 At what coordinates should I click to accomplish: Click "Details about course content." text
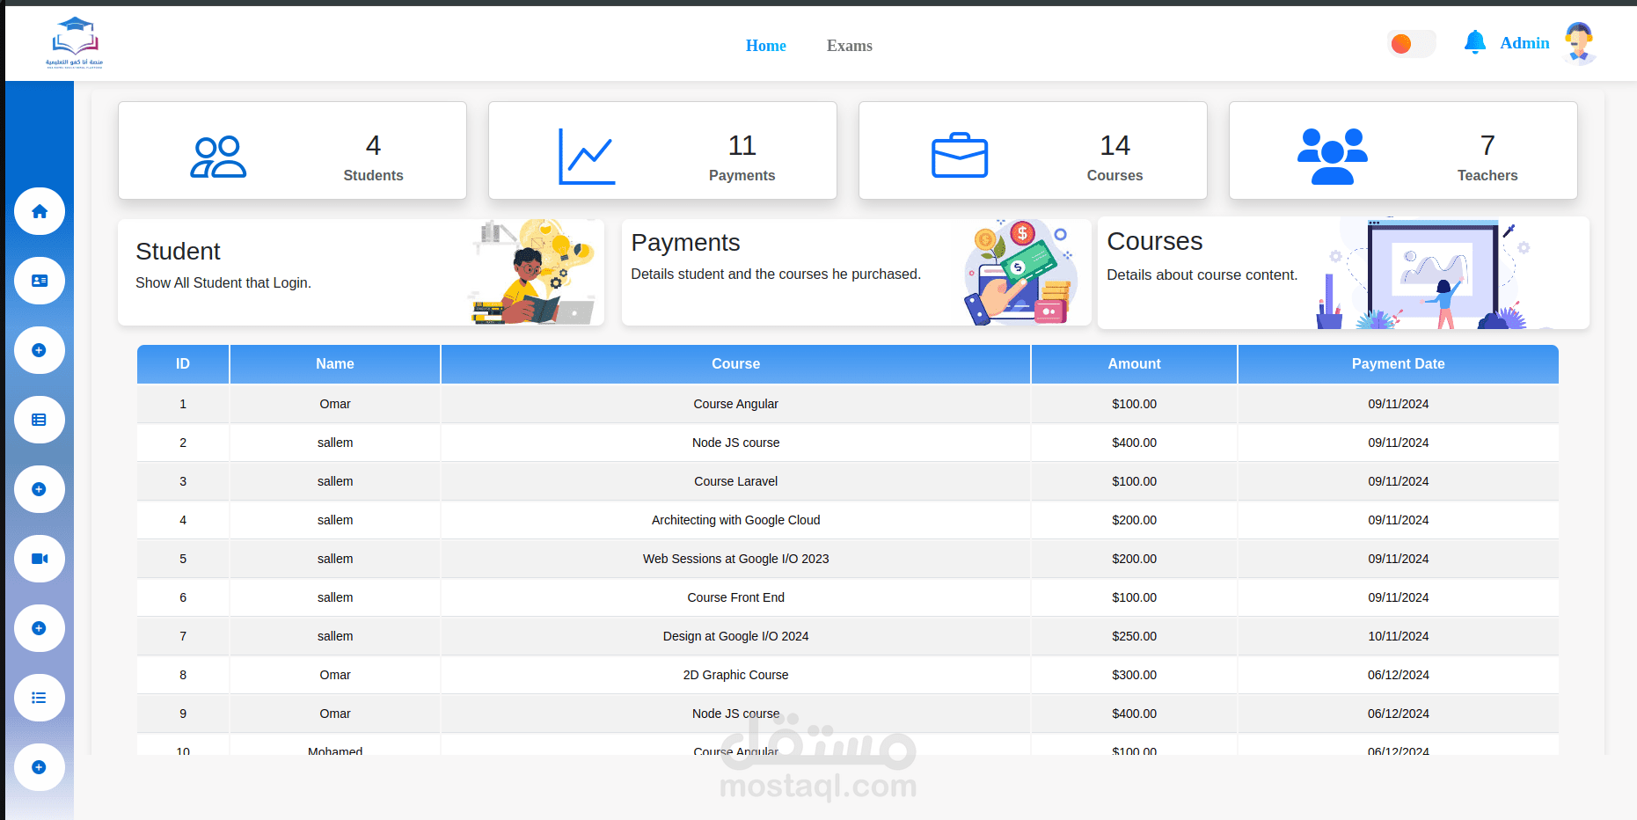1202,275
